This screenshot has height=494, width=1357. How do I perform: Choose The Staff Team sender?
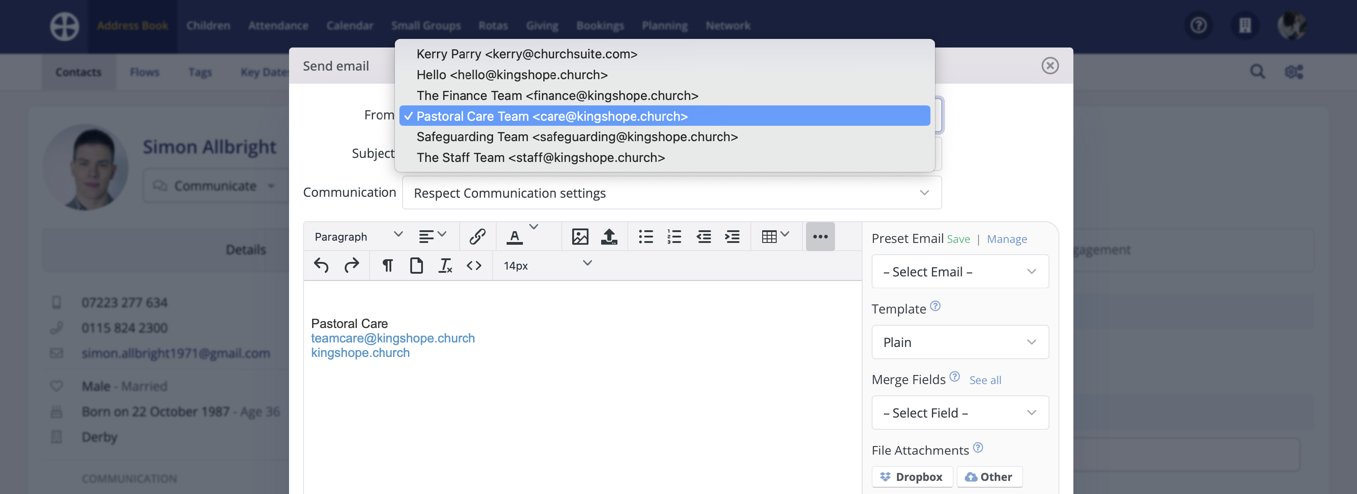pyautogui.click(x=664, y=157)
